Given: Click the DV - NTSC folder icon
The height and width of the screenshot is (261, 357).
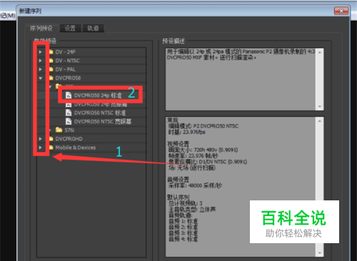Looking at the screenshot, I should pos(51,61).
